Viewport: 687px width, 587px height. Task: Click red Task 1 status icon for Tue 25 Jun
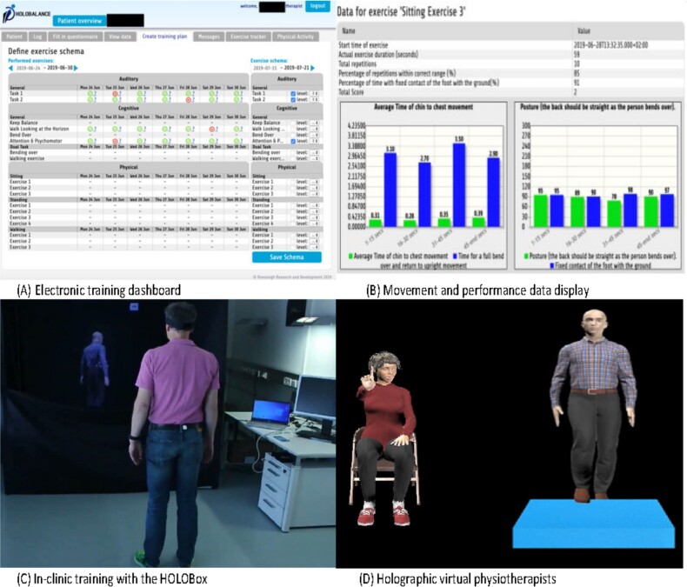pos(114,93)
